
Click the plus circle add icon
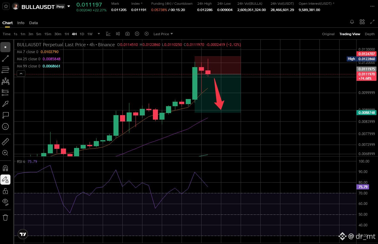(137, 34)
